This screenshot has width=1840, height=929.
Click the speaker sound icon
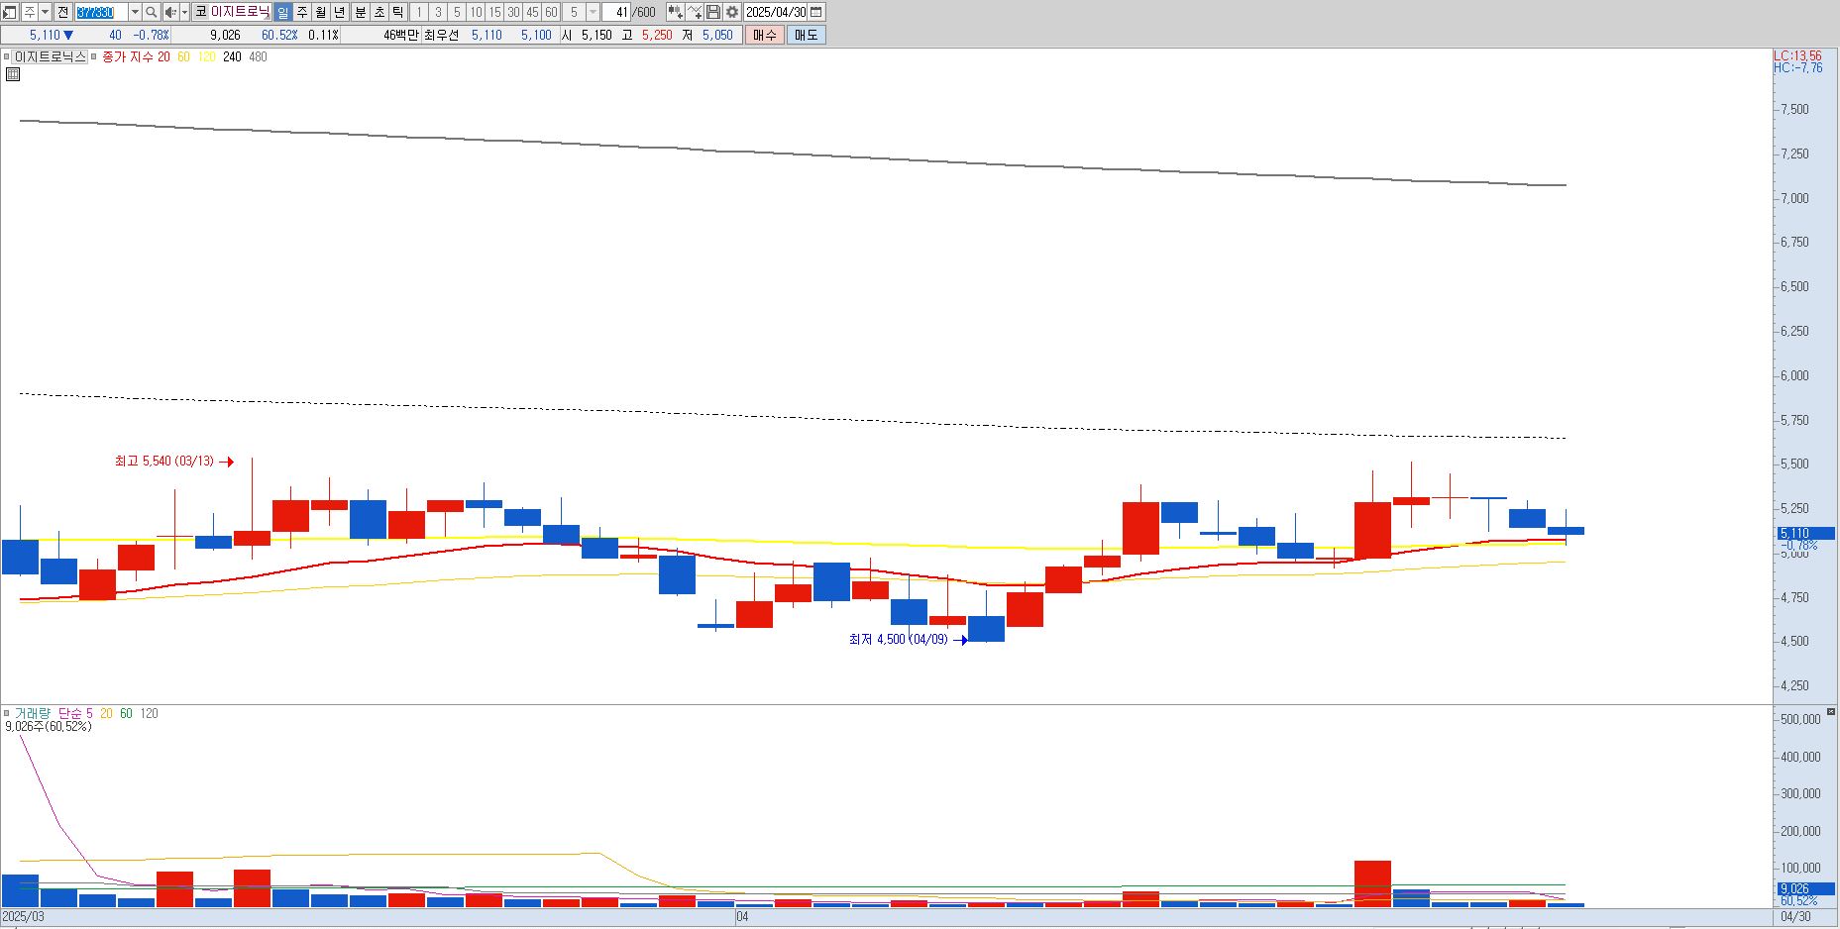tap(170, 12)
